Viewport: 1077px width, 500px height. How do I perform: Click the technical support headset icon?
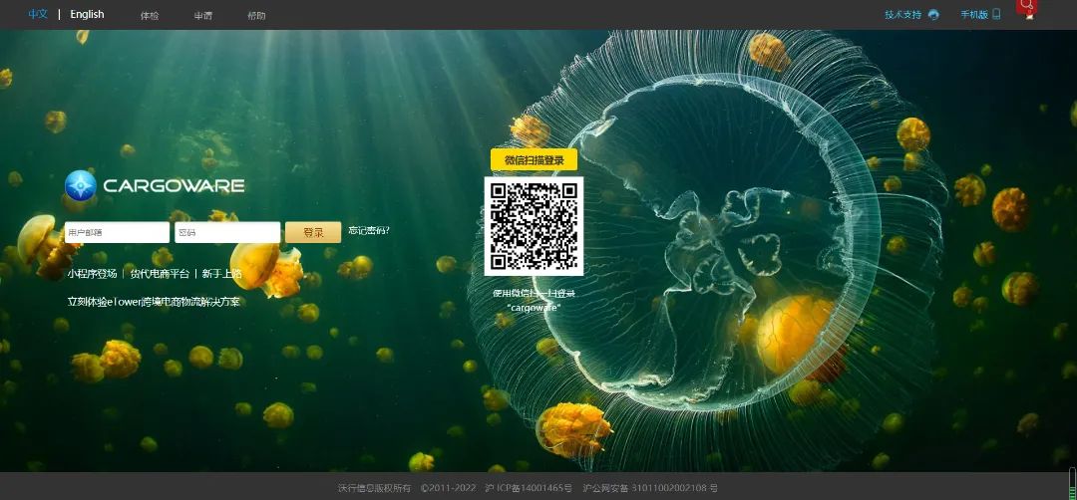933,15
